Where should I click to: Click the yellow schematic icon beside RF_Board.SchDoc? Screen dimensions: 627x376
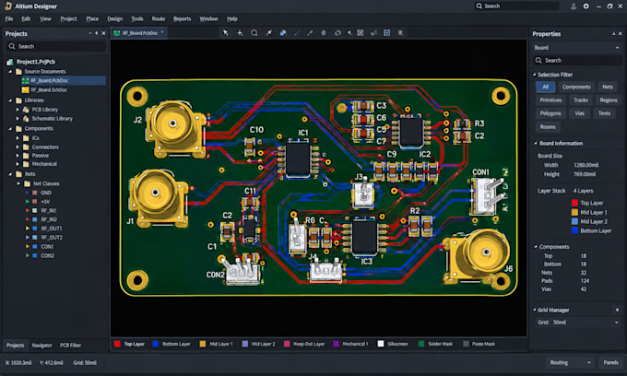pos(25,90)
